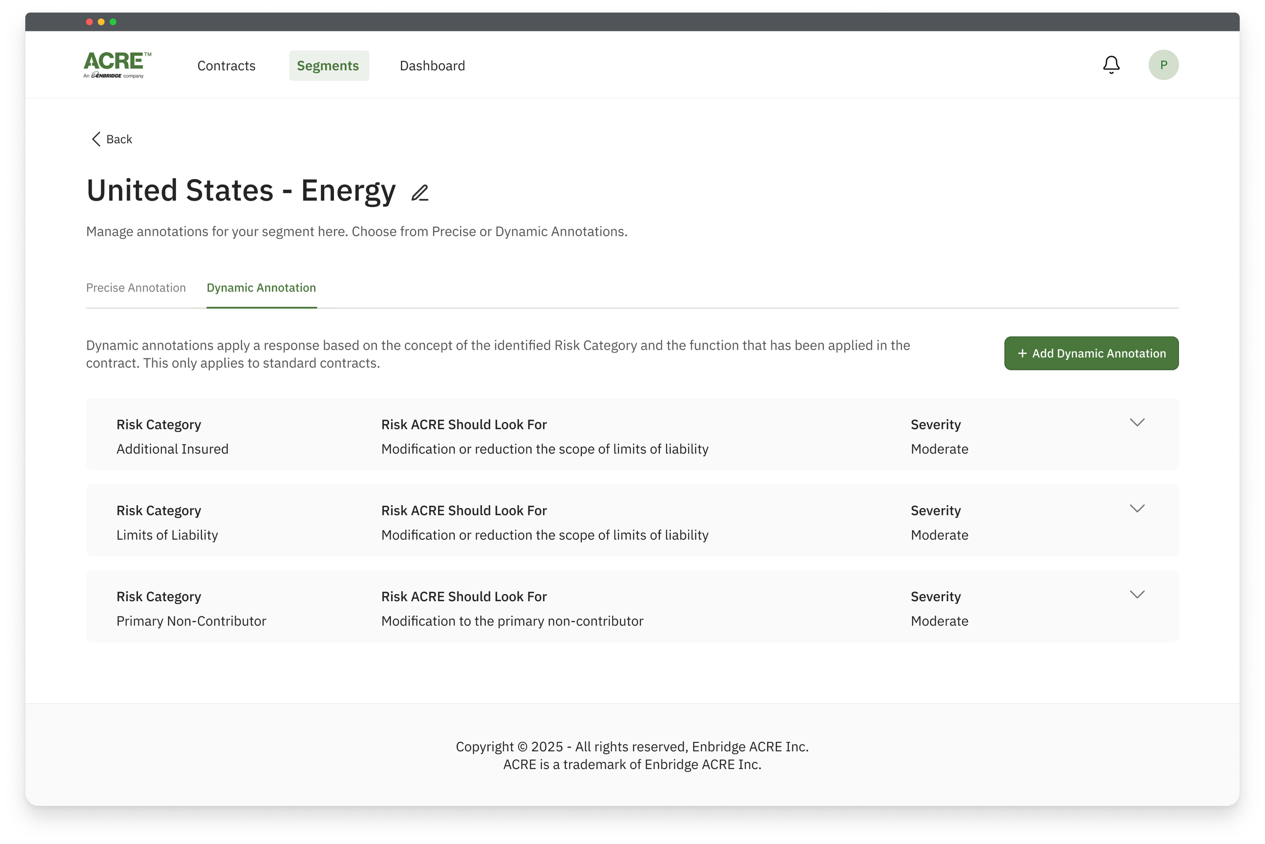
Task: Select the Segments navigation item
Action: [328, 66]
